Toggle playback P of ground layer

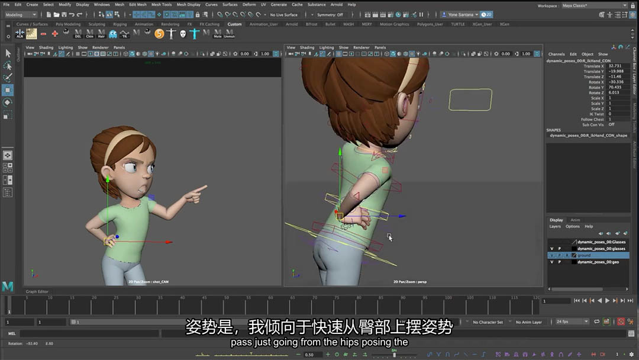click(559, 255)
